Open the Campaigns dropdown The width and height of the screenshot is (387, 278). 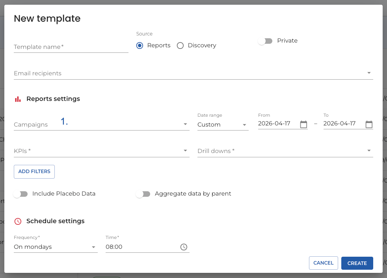(102, 125)
